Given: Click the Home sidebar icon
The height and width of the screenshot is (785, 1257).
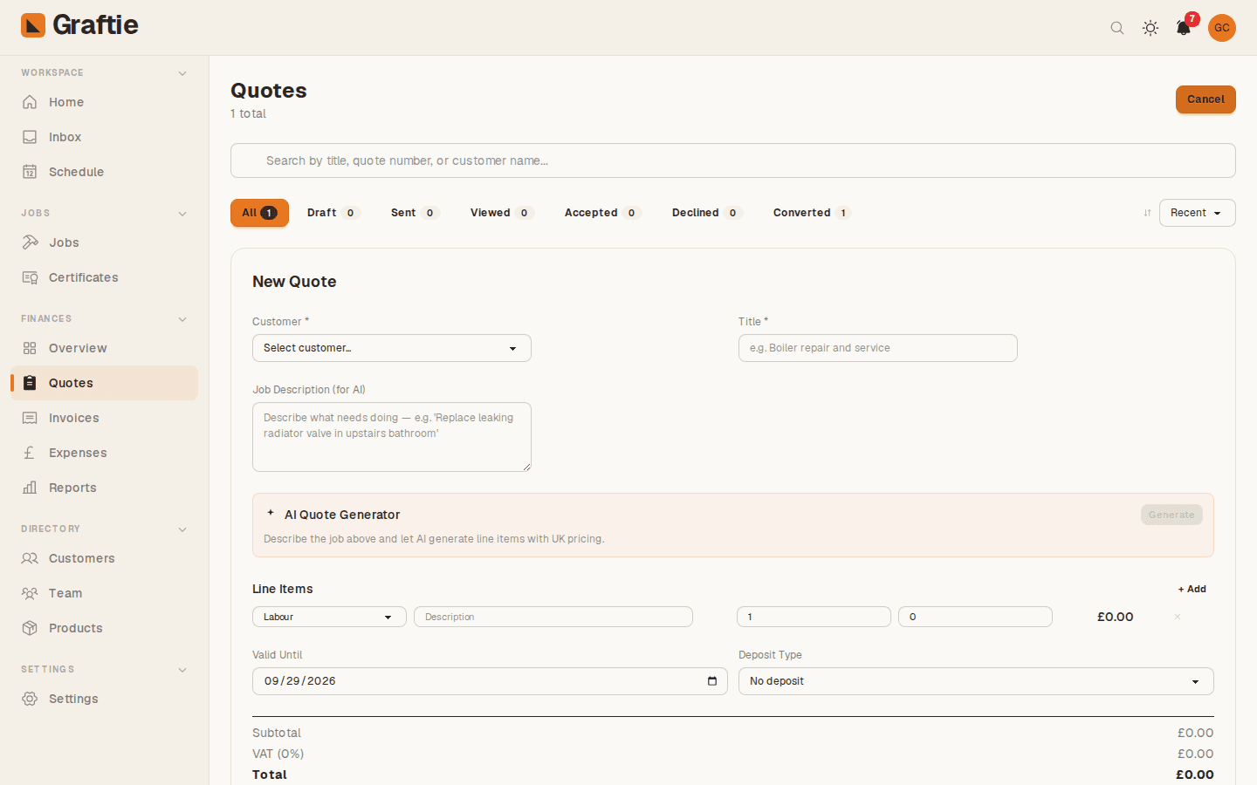Looking at the screenshot, I should coord(30,102).
